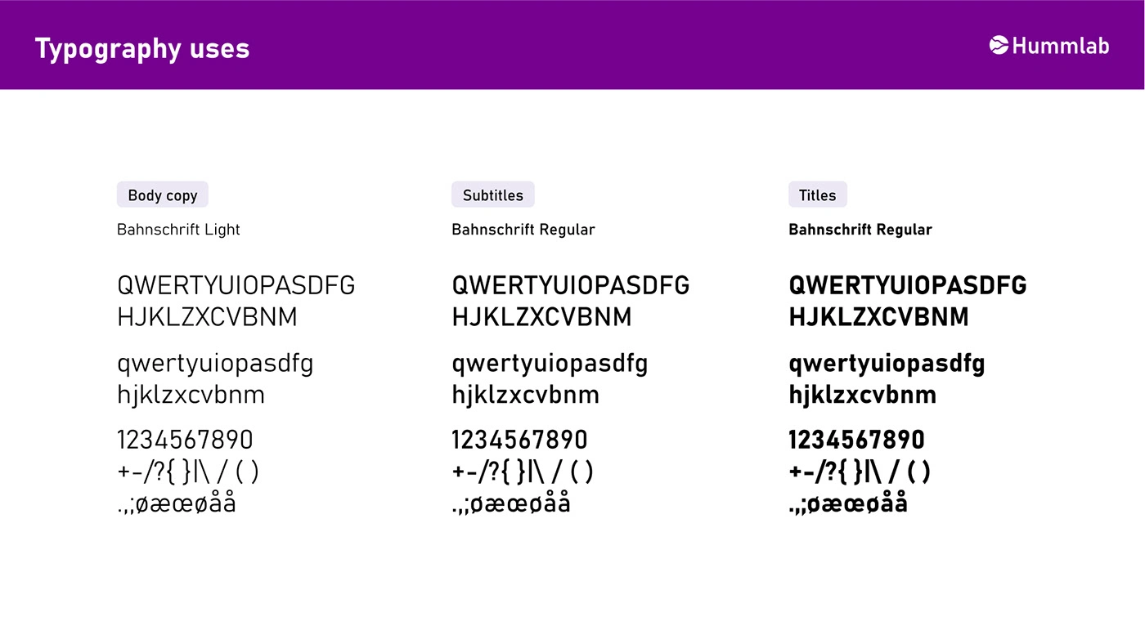The image size is (1145, 644).
Task: Click ".,;øæœøåå" in the Subtitles specimen
Action: 511,503
